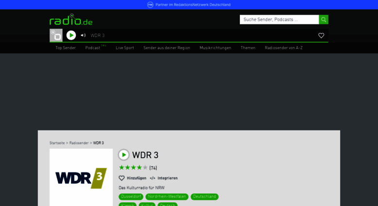378x206 pixels.
Task: Click the green search magnifier button
Action: tap(324, 19)
